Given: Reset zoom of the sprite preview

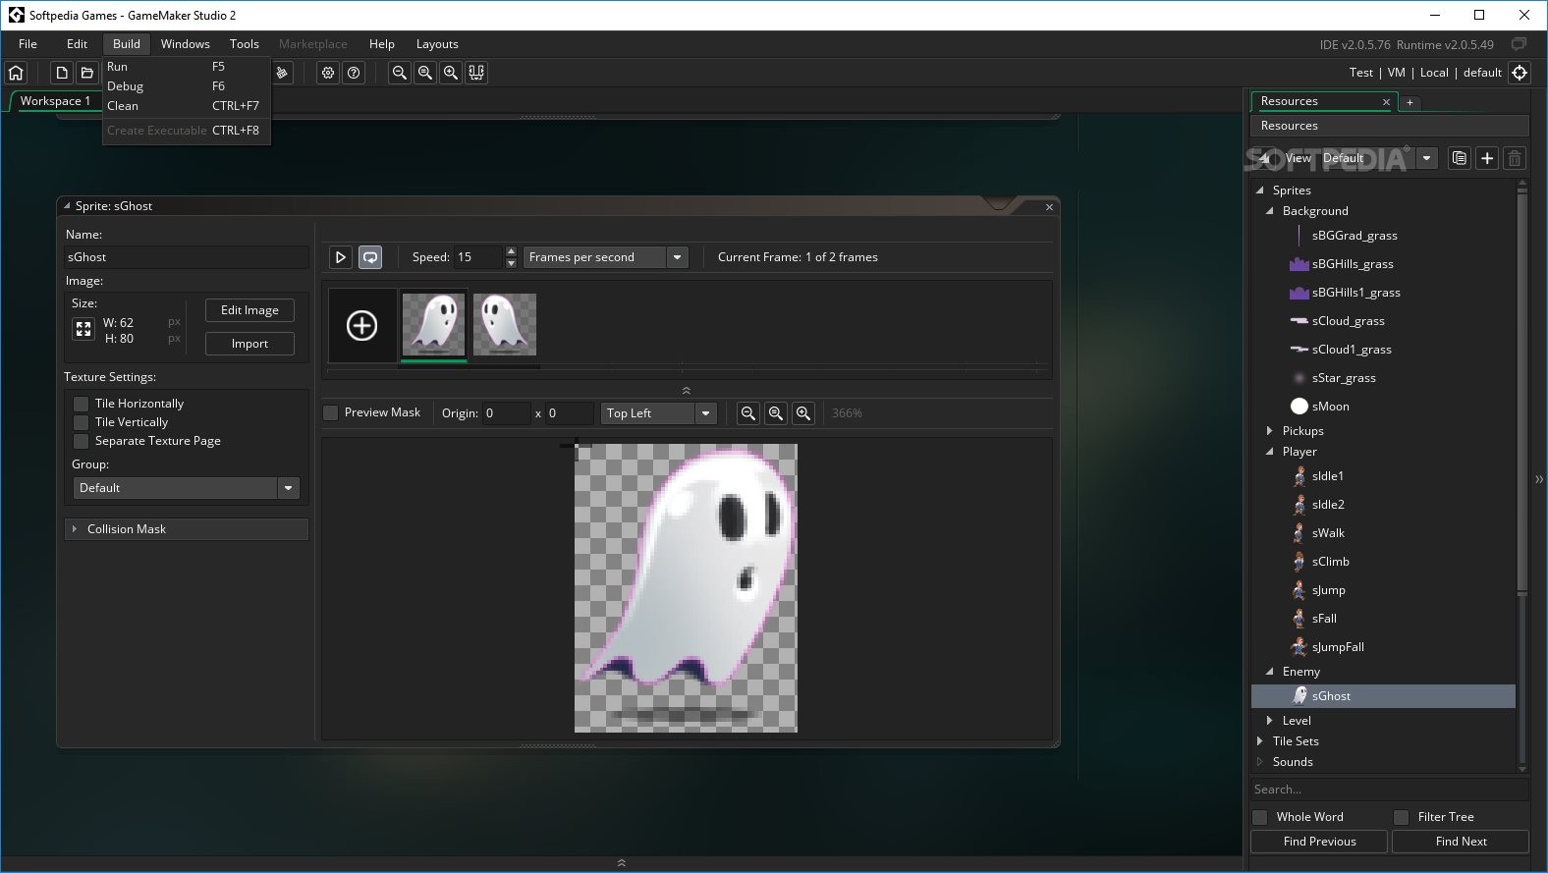Looking at the screenshot, I should (x=776, y=413).
